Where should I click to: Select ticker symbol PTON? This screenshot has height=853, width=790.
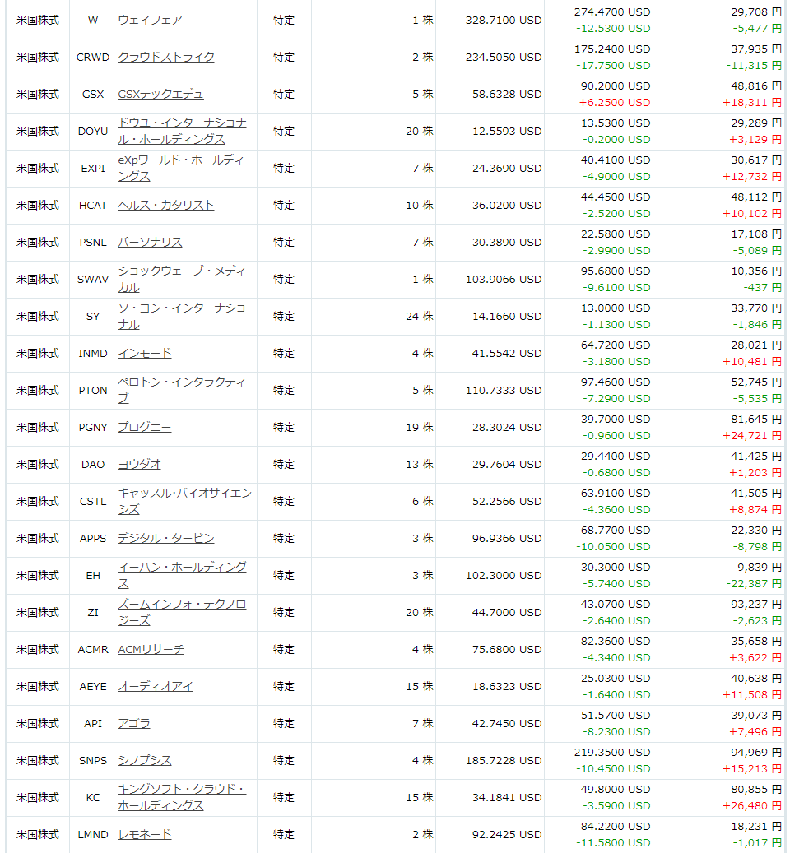pyautogui.click(x=93, y=390)
